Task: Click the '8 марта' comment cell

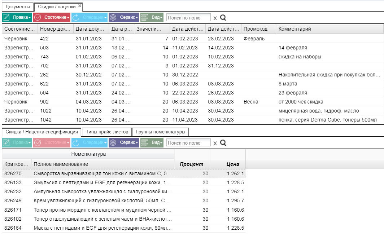Action: [x=330, y=84]
